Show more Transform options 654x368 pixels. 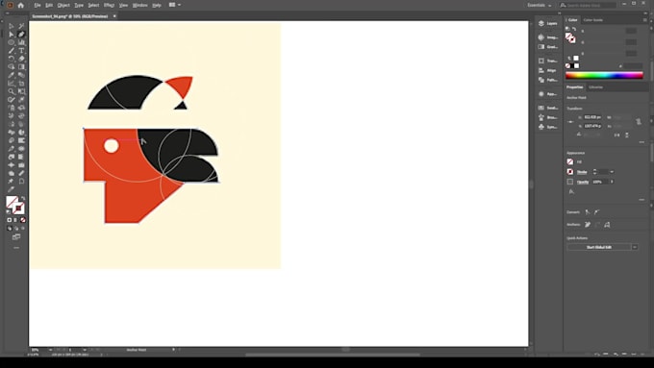(641, 142)
